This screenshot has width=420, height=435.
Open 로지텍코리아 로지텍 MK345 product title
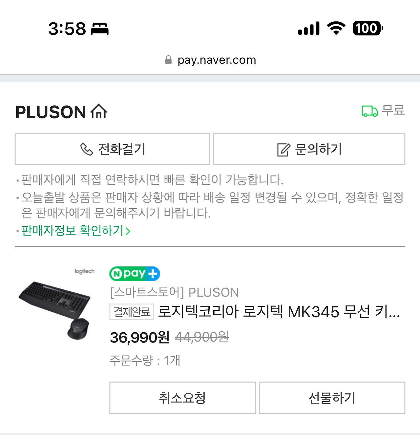point(279,312)
